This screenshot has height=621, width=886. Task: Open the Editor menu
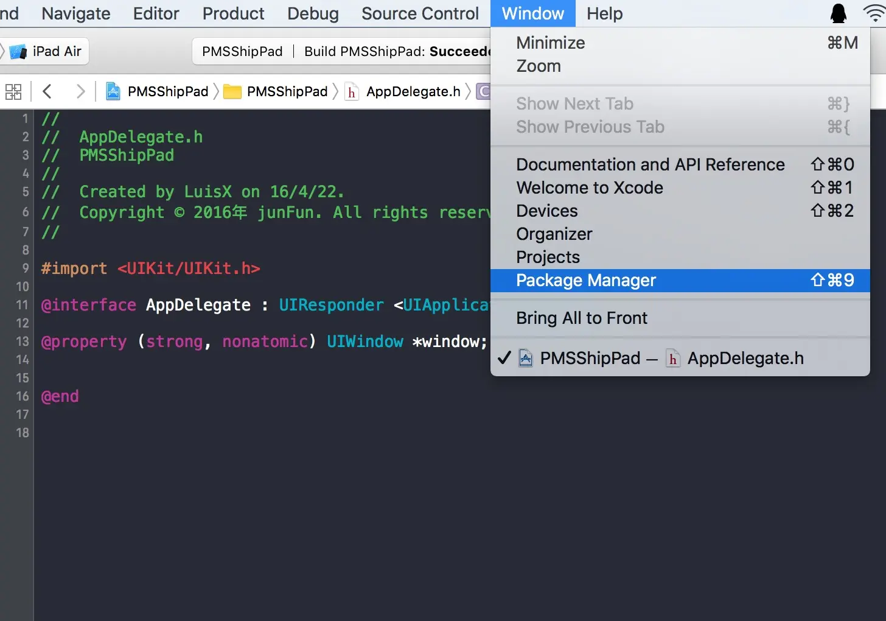point(156,13)
